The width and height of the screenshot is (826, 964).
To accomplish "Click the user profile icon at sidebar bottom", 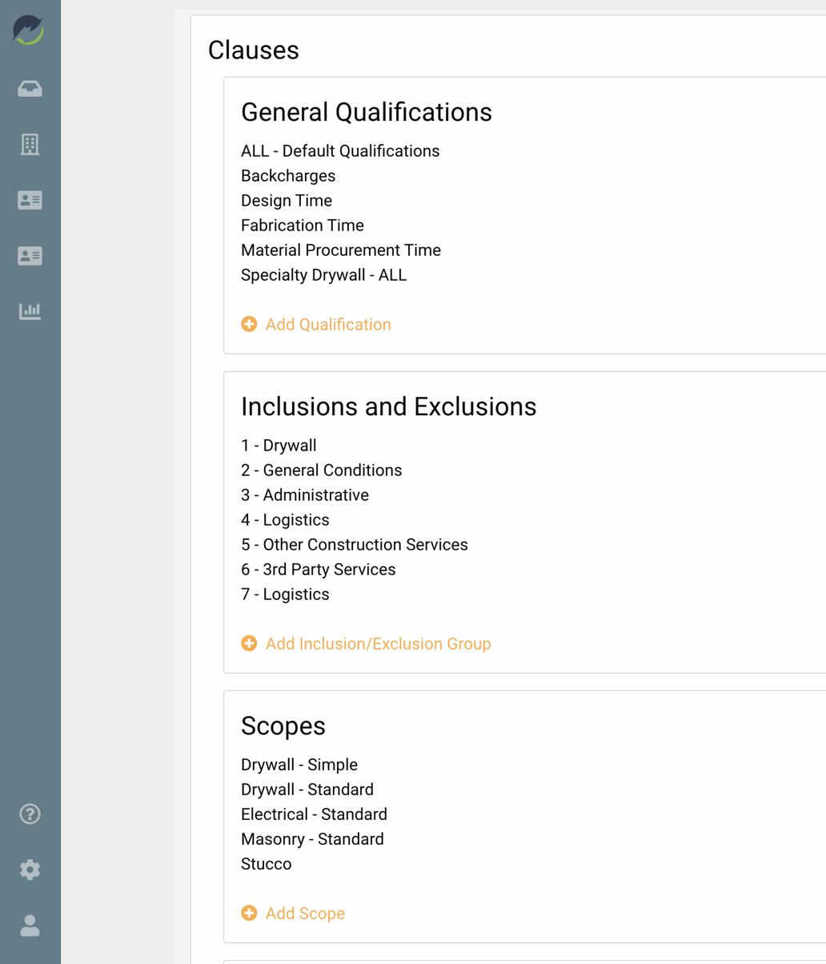I will click(30, 926).
